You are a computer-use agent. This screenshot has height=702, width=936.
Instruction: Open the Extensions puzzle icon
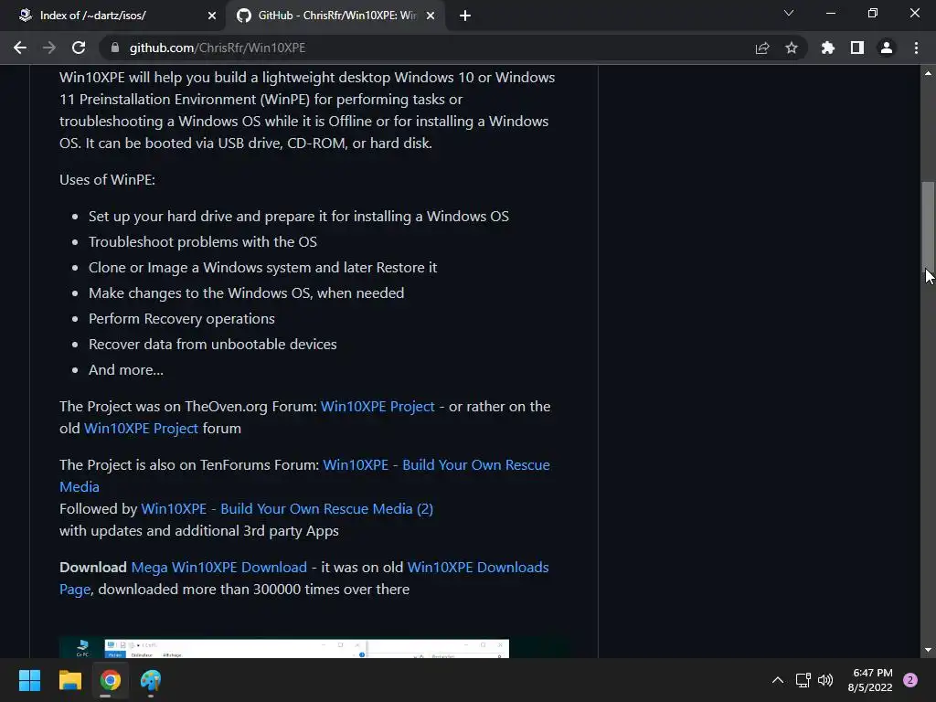pyautogui.click(x=827, y=48)
